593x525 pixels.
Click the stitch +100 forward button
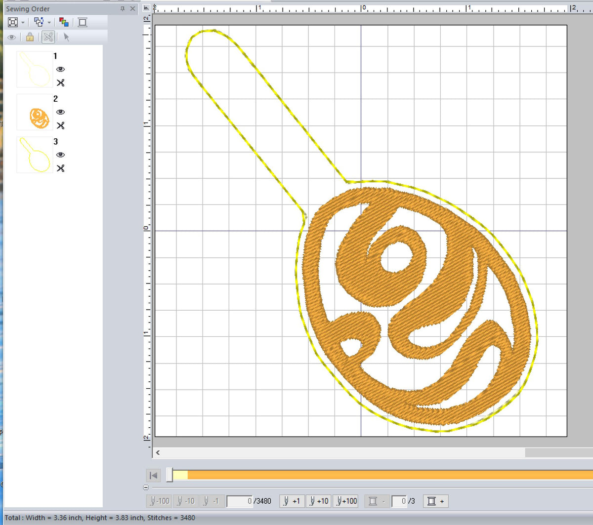(x=345, y=501)
